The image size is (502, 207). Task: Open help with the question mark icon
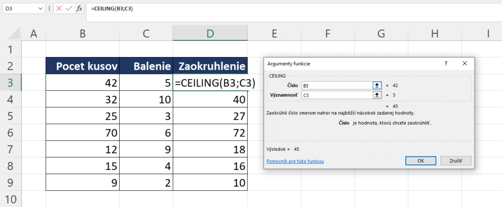tap(446, 63)
